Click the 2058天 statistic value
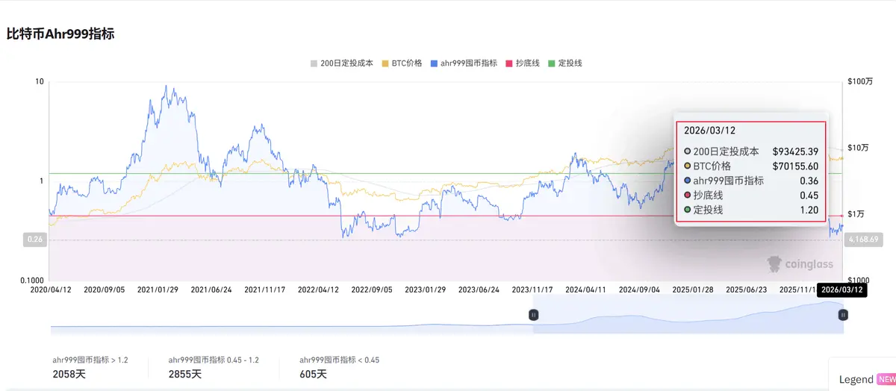The height and width of the screenshot is (391, 896). (x=69, y=374)
